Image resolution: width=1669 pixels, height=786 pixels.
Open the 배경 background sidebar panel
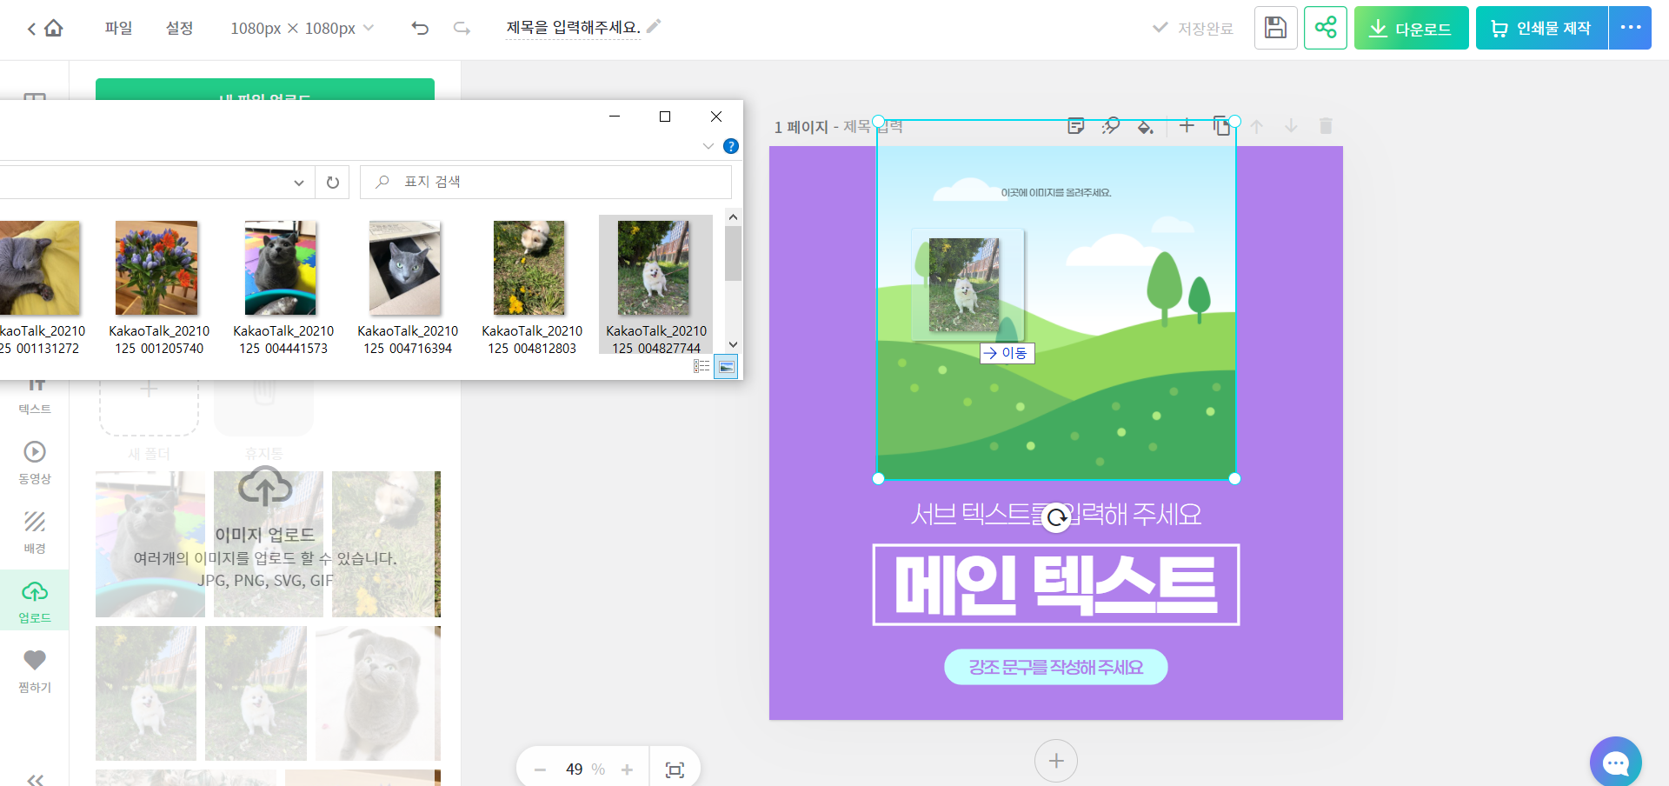(x=35, y=532)
